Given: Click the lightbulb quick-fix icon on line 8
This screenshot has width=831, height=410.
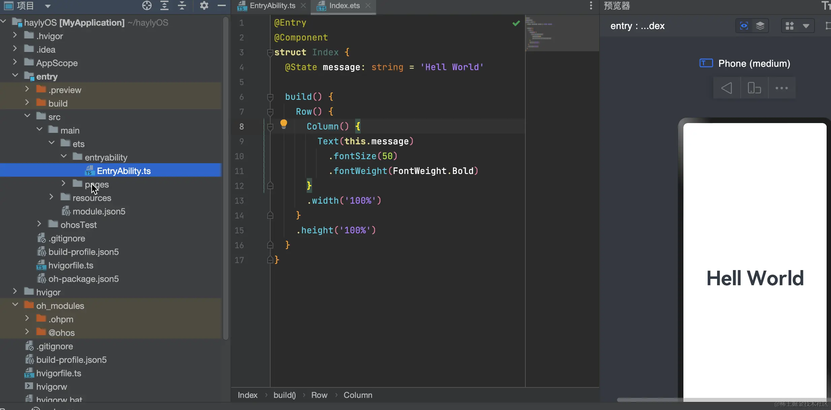Looking at the screenshot, I should [x=284, y=124].
